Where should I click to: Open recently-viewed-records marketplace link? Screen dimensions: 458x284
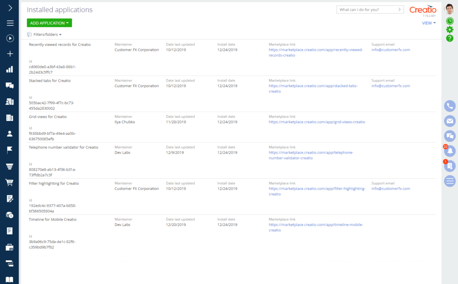[x=316, y=53]
